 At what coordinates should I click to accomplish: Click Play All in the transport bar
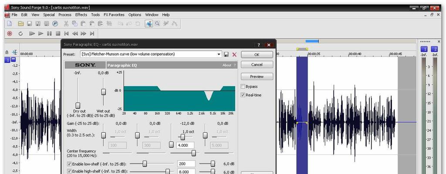(x=32, y=33)
